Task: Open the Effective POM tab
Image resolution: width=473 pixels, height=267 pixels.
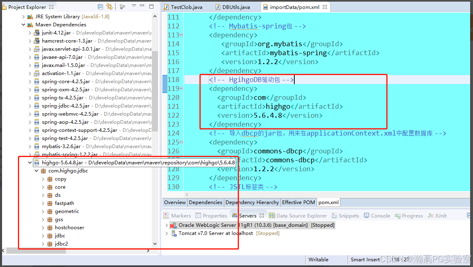Action: point(298,202)
